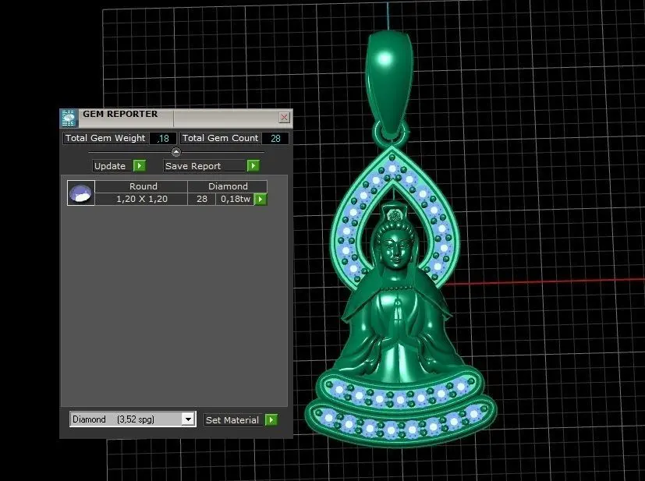
Task: Click the Gem Reporter panel icon
Action: pos(69,118)
